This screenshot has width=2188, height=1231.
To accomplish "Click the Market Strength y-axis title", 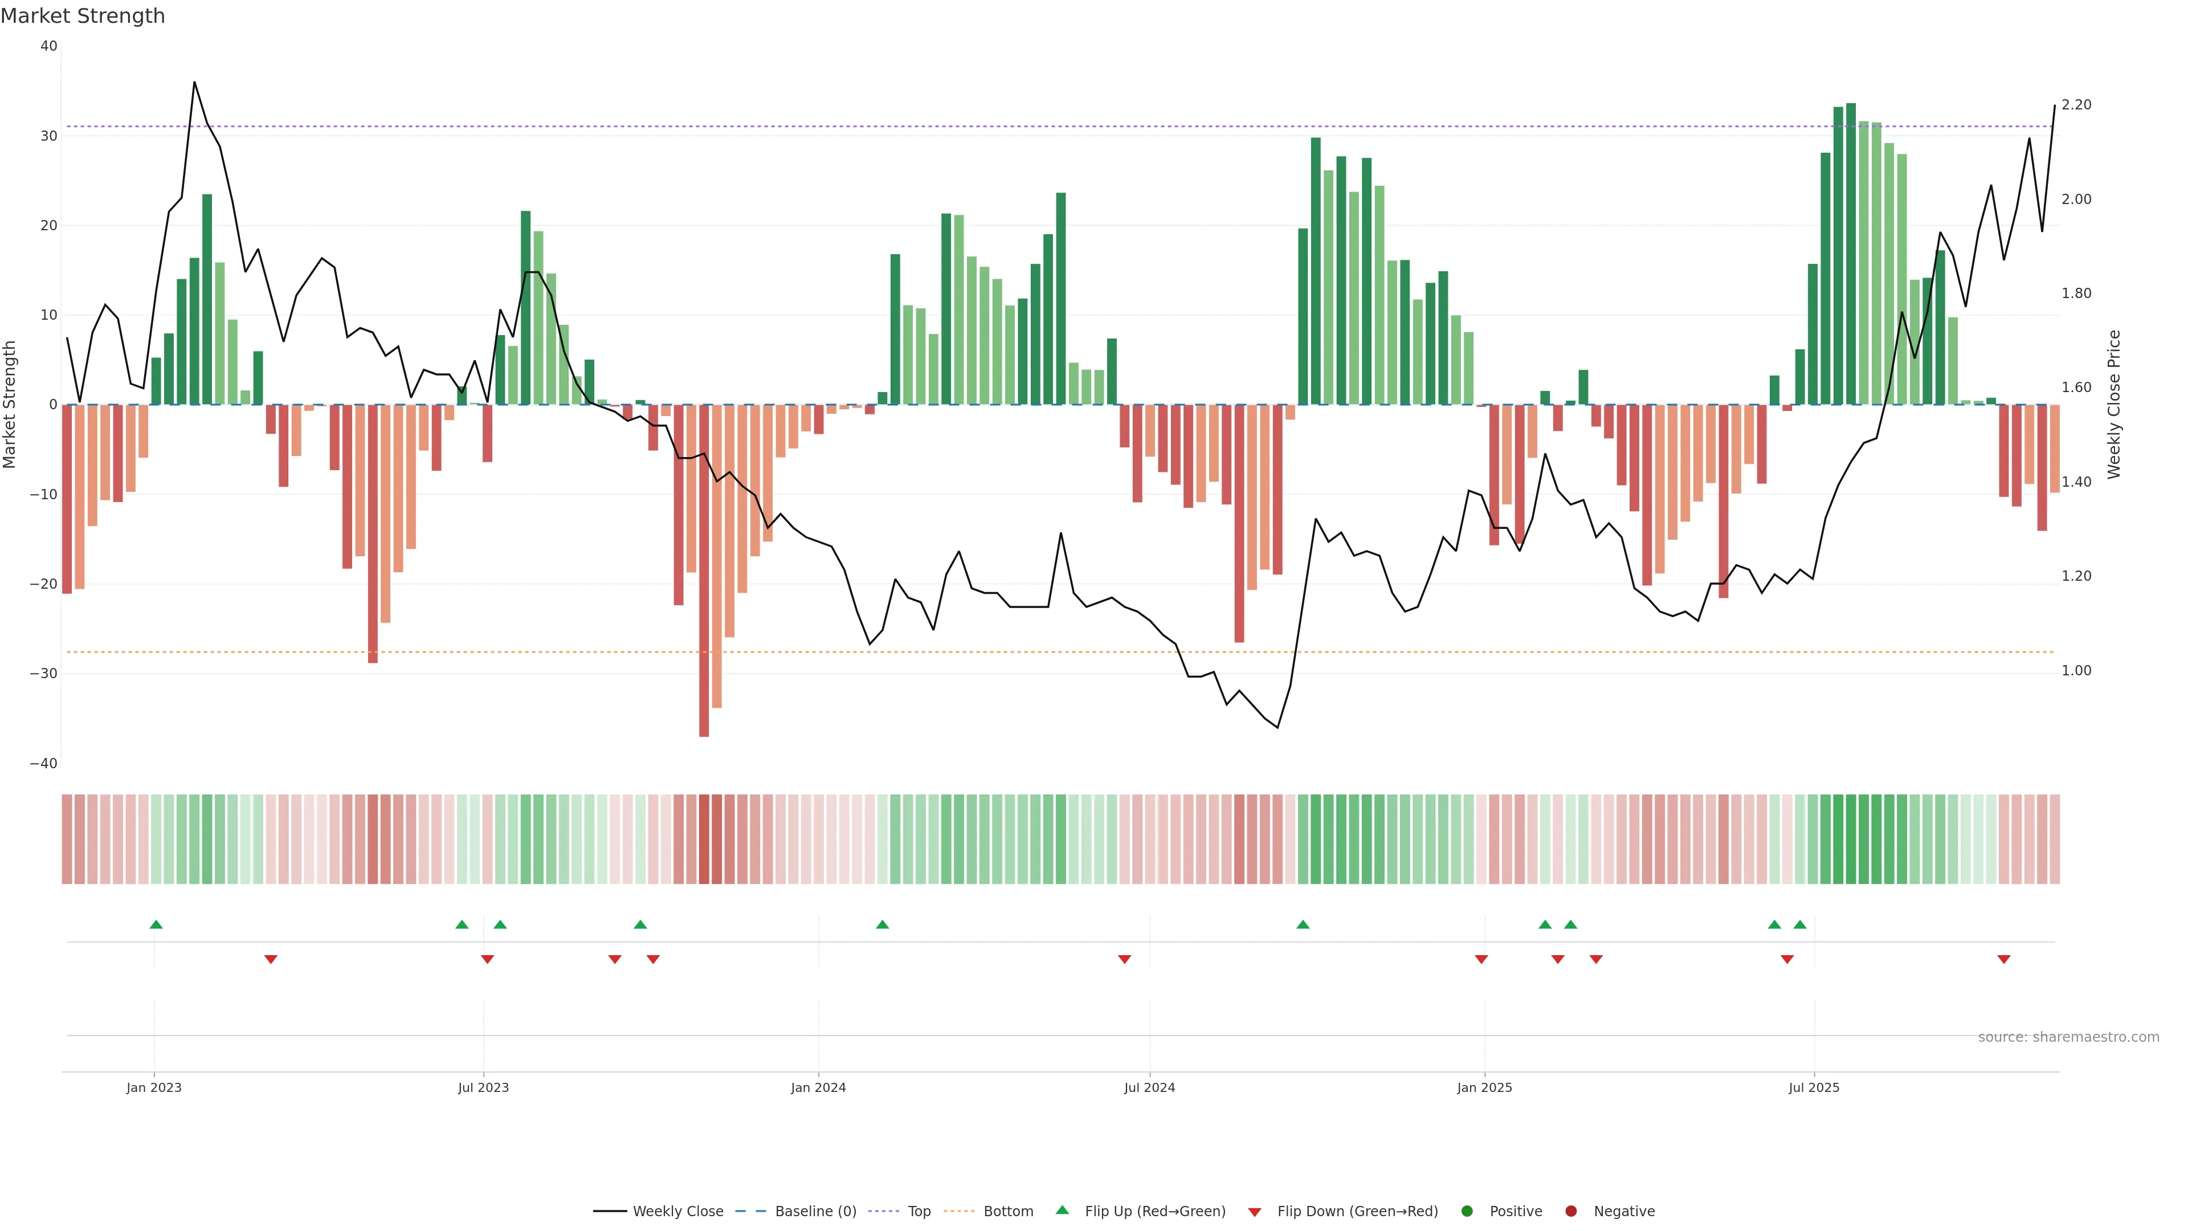I will tap(10, 405).
